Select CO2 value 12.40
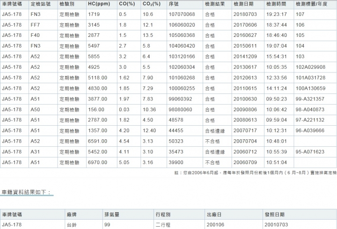This screenshot has height=229, width=337. [149, 130]
